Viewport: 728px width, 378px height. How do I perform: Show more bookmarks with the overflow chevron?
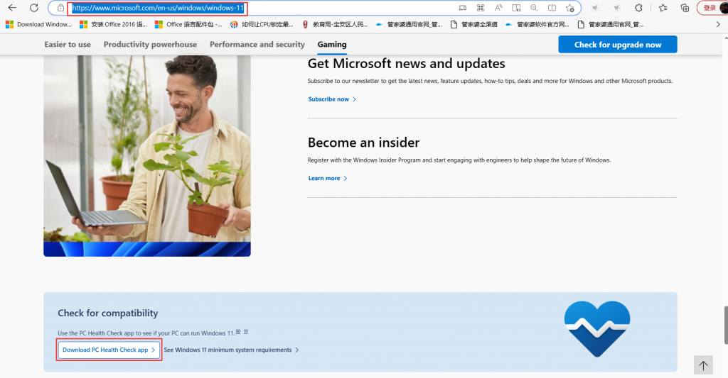click(718, 25)
